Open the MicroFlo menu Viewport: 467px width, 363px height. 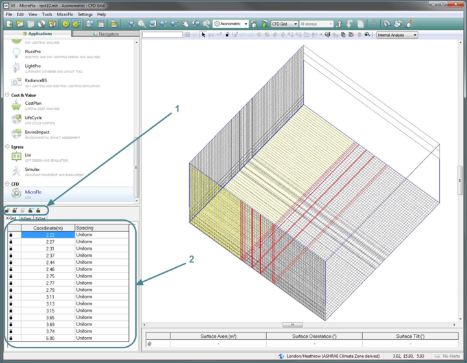[65, 14]
